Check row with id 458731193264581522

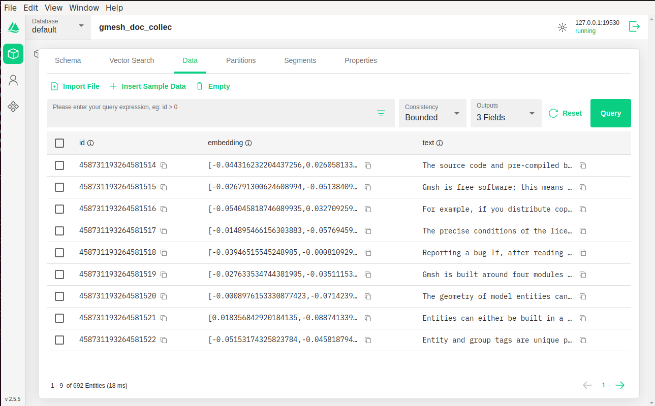[59, 340]
